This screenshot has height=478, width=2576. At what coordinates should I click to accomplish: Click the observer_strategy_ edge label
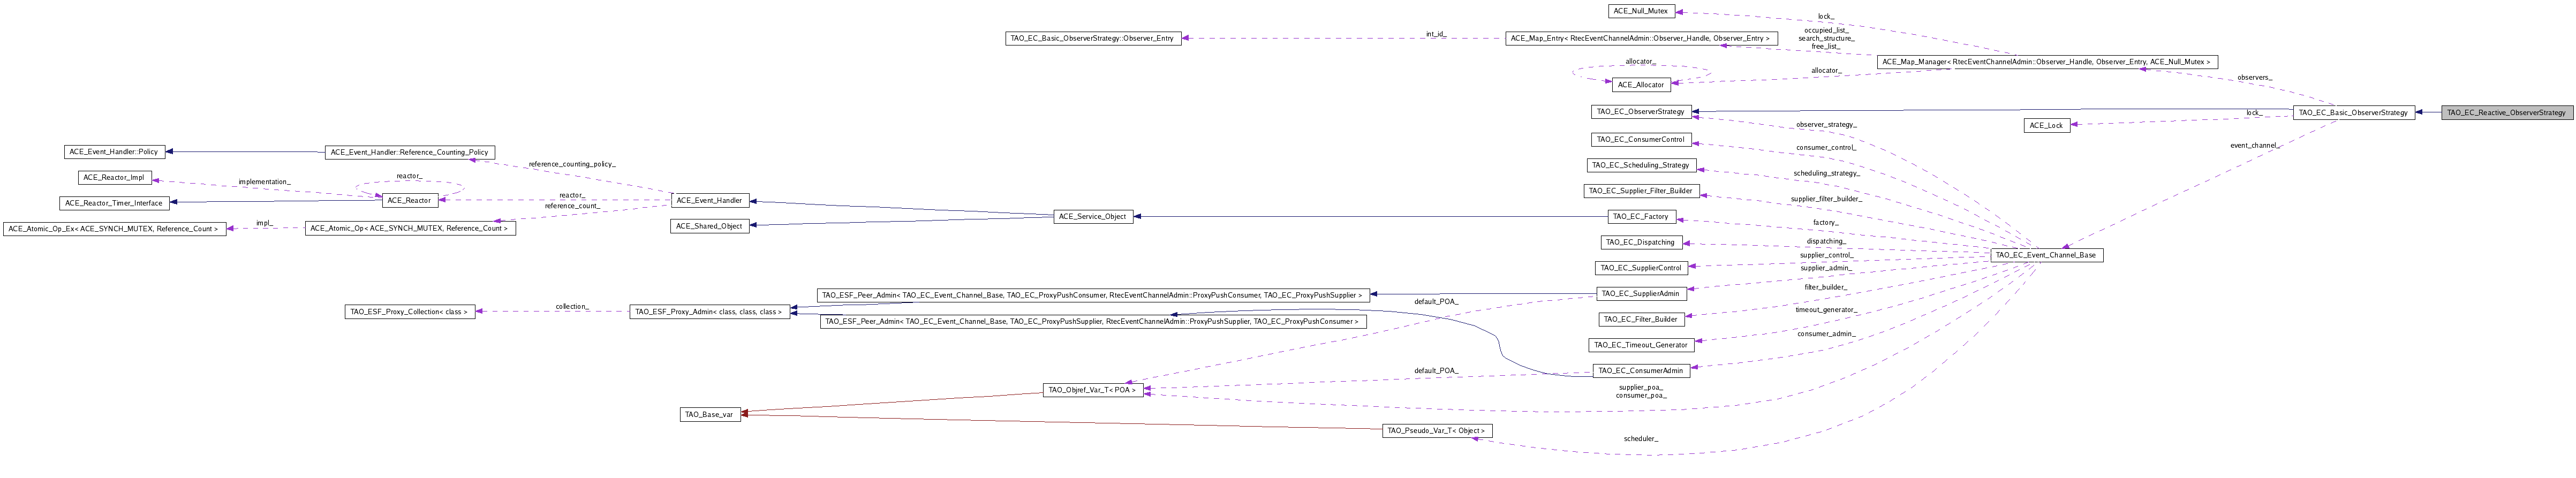click(1826, 124)
